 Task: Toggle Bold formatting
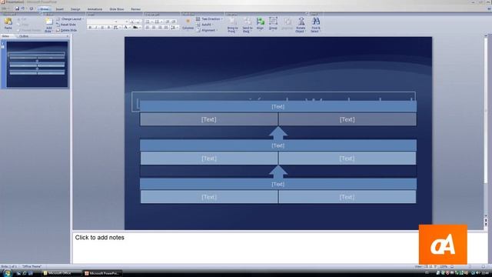(x=90, y=28)
